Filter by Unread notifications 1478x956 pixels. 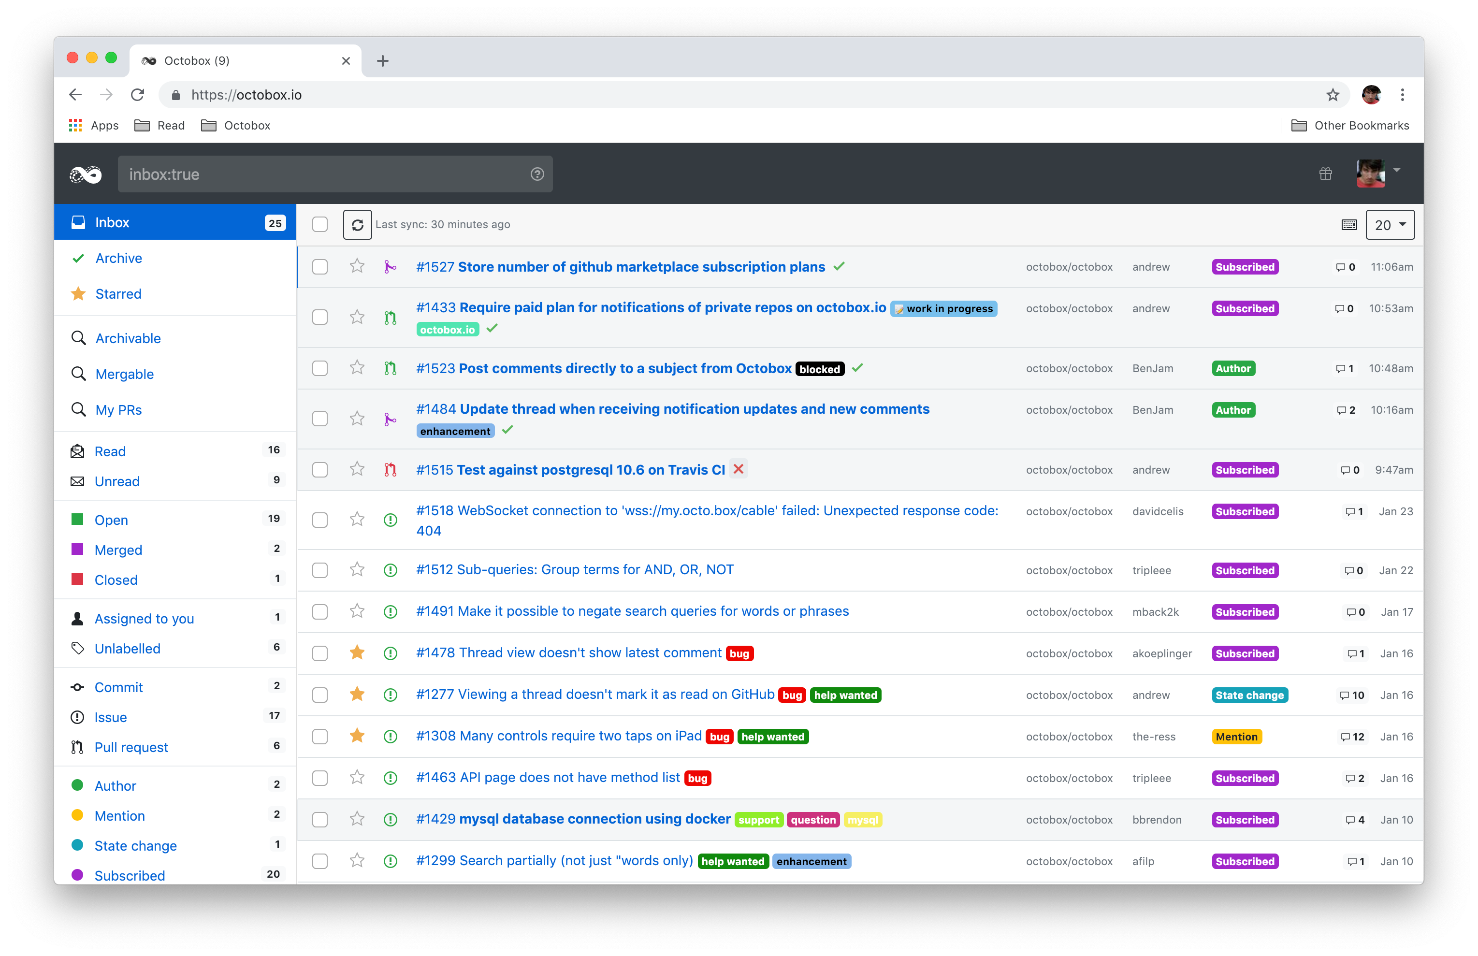tap(116, 482)
